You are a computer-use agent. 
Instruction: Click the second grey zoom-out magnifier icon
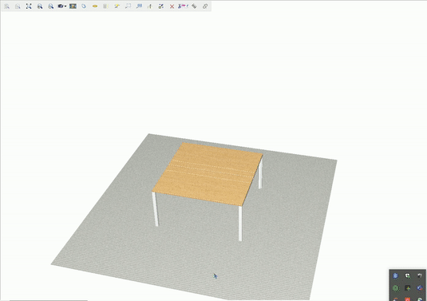[x=18, y=6]
